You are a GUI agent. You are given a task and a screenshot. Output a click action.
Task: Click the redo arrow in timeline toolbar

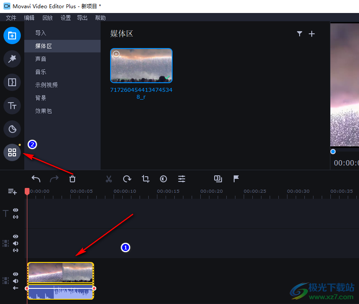(54, 179)
